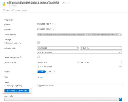Expand the Activation date time zone dropdown
The height and width of the screenshot is (102, 128).
tap(79, 52)
